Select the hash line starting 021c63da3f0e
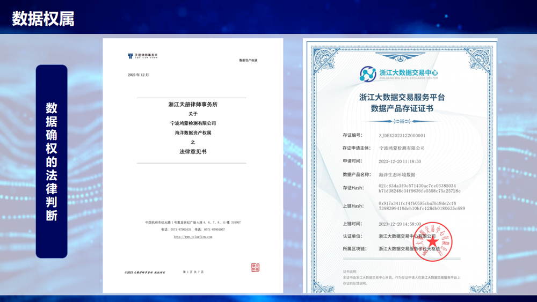Screen dimensions: 537x302 [417, 186]
